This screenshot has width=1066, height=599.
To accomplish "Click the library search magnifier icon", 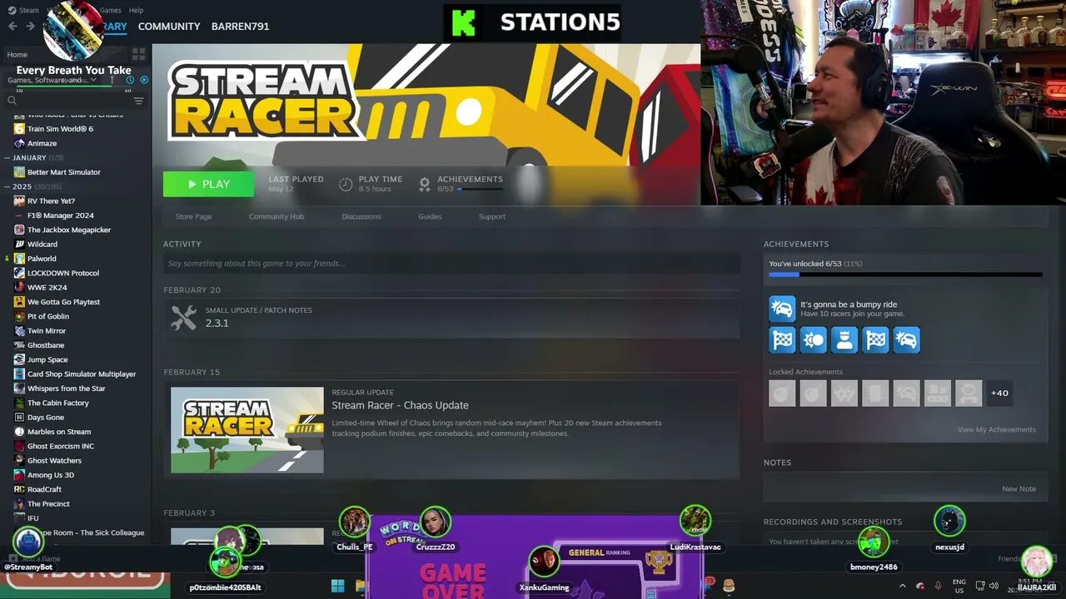I will [x=12, y=101].
